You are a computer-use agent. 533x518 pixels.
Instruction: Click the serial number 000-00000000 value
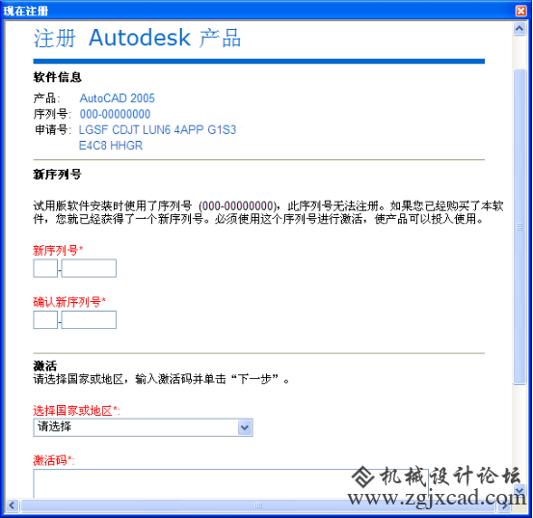coord(115,114)
